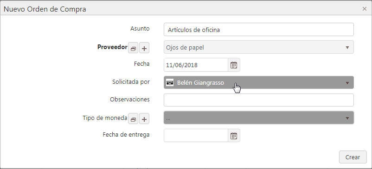Click the Fecha de entrega input field
372x169 pixels.
[196, 136]
